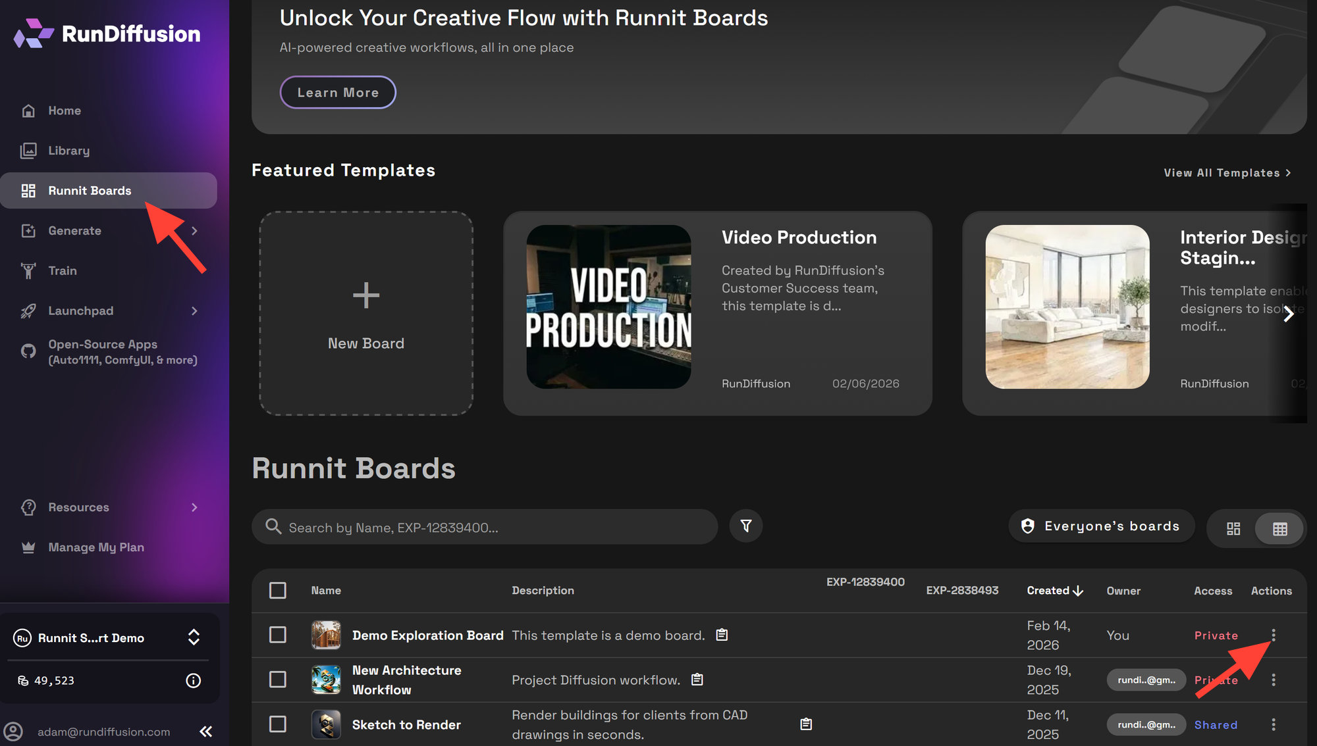Screen dimensions: 1317x746
Task: Open View All Templates link
Action: coord(1227,172)
